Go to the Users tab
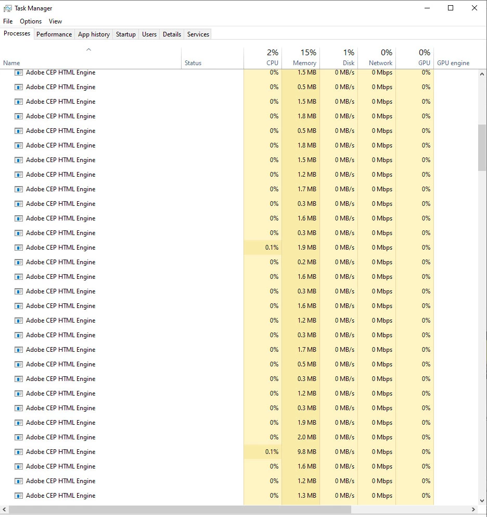Image resolution: width=487 pixels, height=517 pixels. pos(149,34)
